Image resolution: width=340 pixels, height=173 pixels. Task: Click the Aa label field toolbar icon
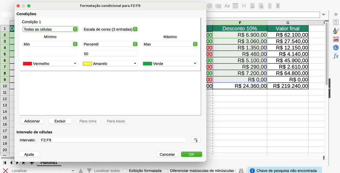(227, 6)
